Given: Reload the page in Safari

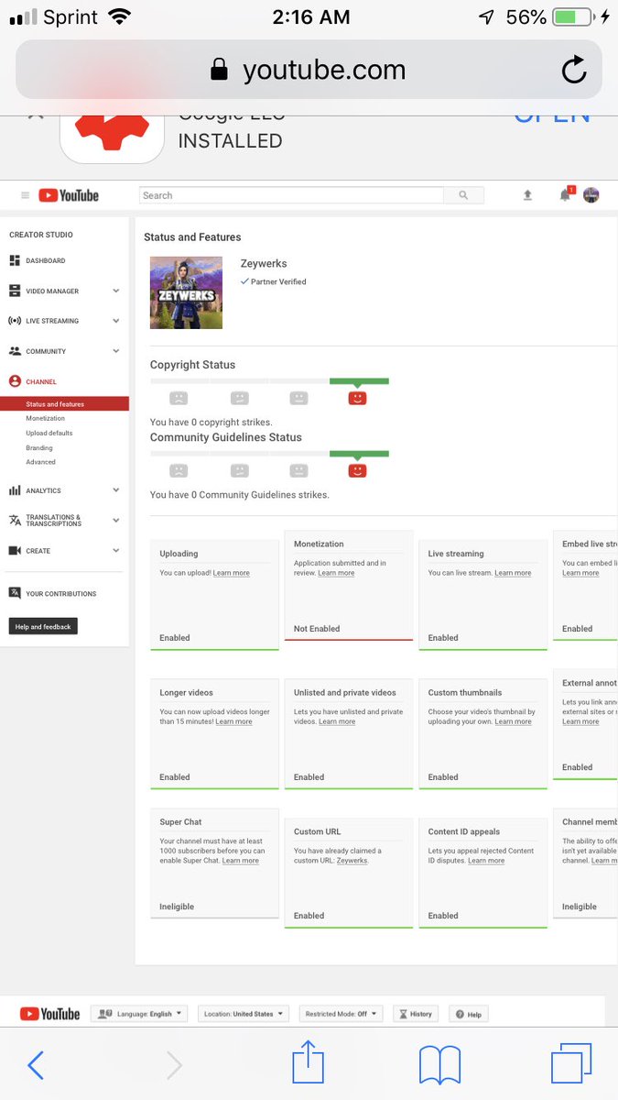Looking at the screenshot, I should tap(574, 70).
